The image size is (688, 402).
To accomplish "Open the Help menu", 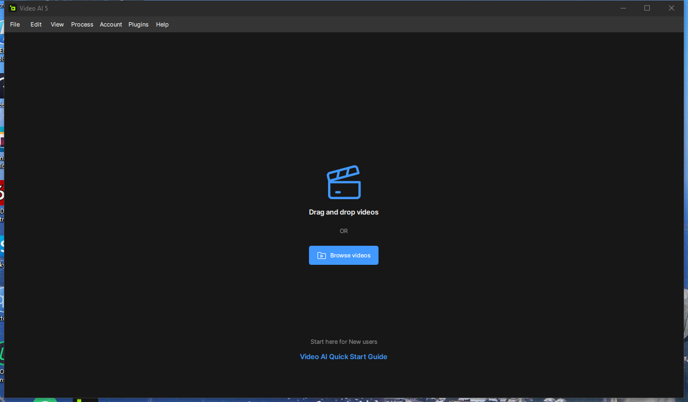I will tap(162, 24).
